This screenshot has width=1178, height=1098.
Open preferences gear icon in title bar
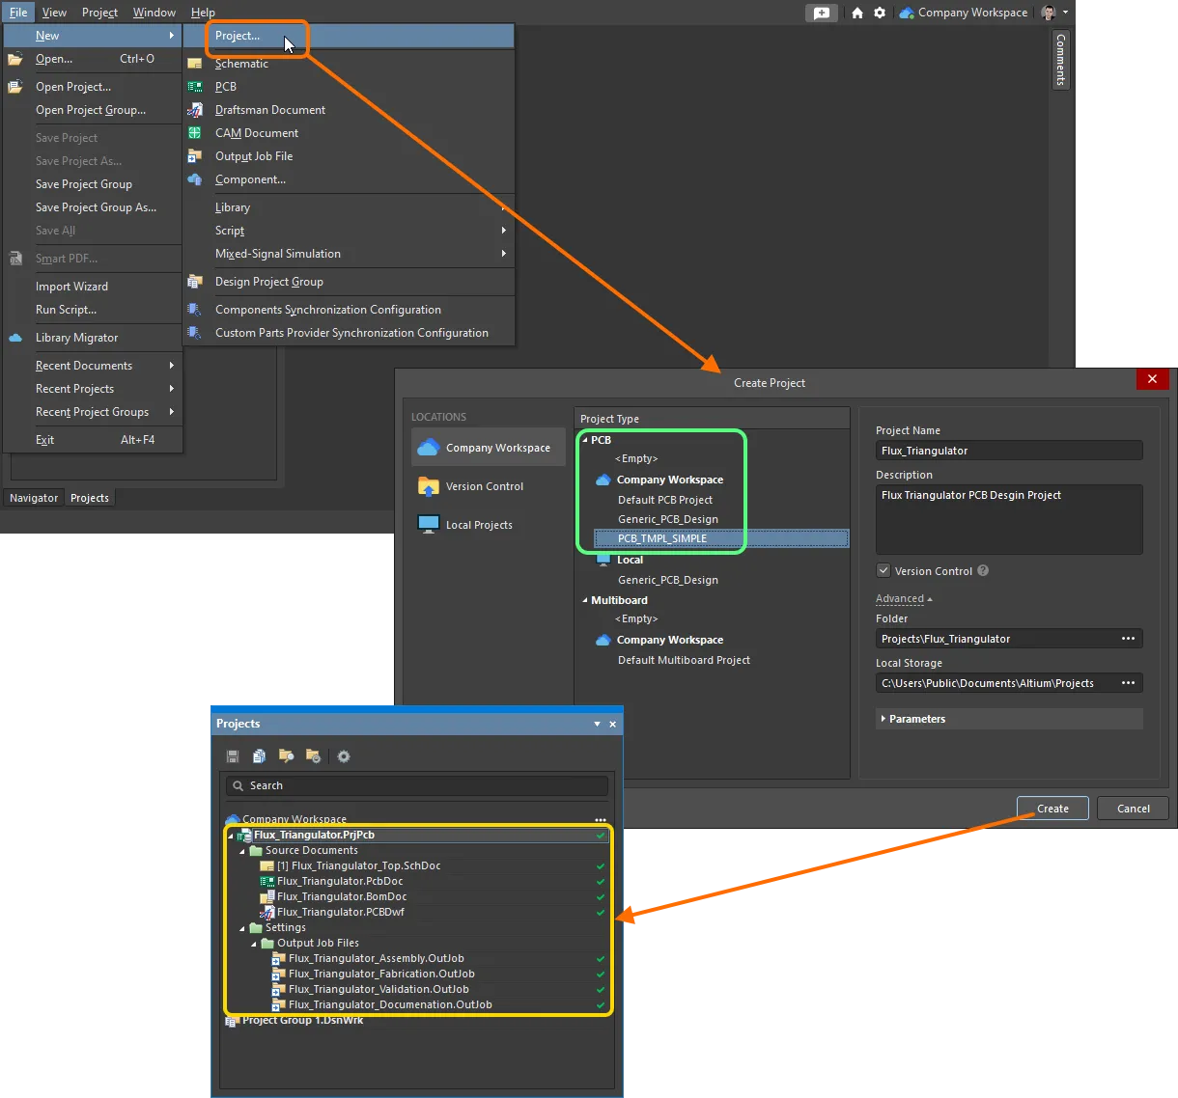(x=880, y=14)
